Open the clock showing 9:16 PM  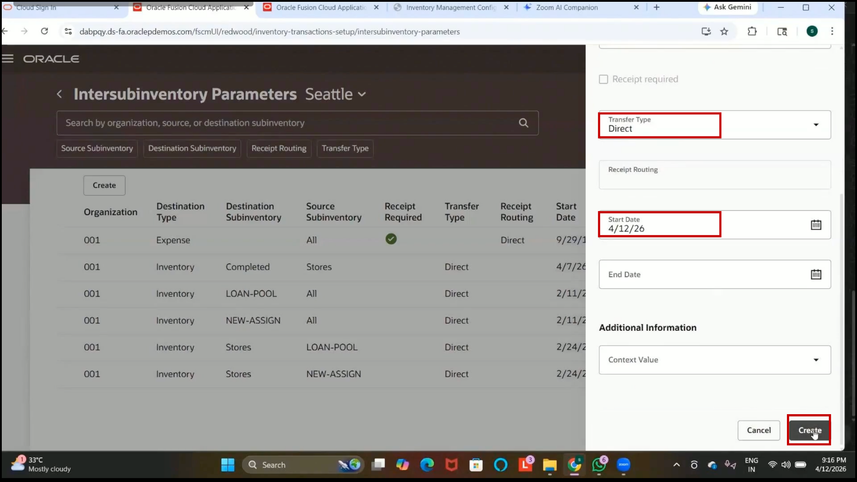click(x=831, y=465)
